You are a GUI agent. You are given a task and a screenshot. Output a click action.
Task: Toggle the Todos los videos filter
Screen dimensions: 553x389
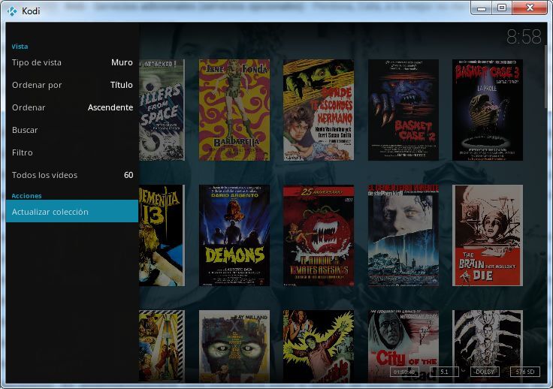click(72, 175)
